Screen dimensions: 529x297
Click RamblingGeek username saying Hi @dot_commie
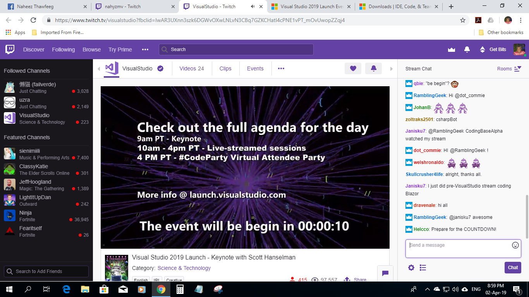click(430, 96)
